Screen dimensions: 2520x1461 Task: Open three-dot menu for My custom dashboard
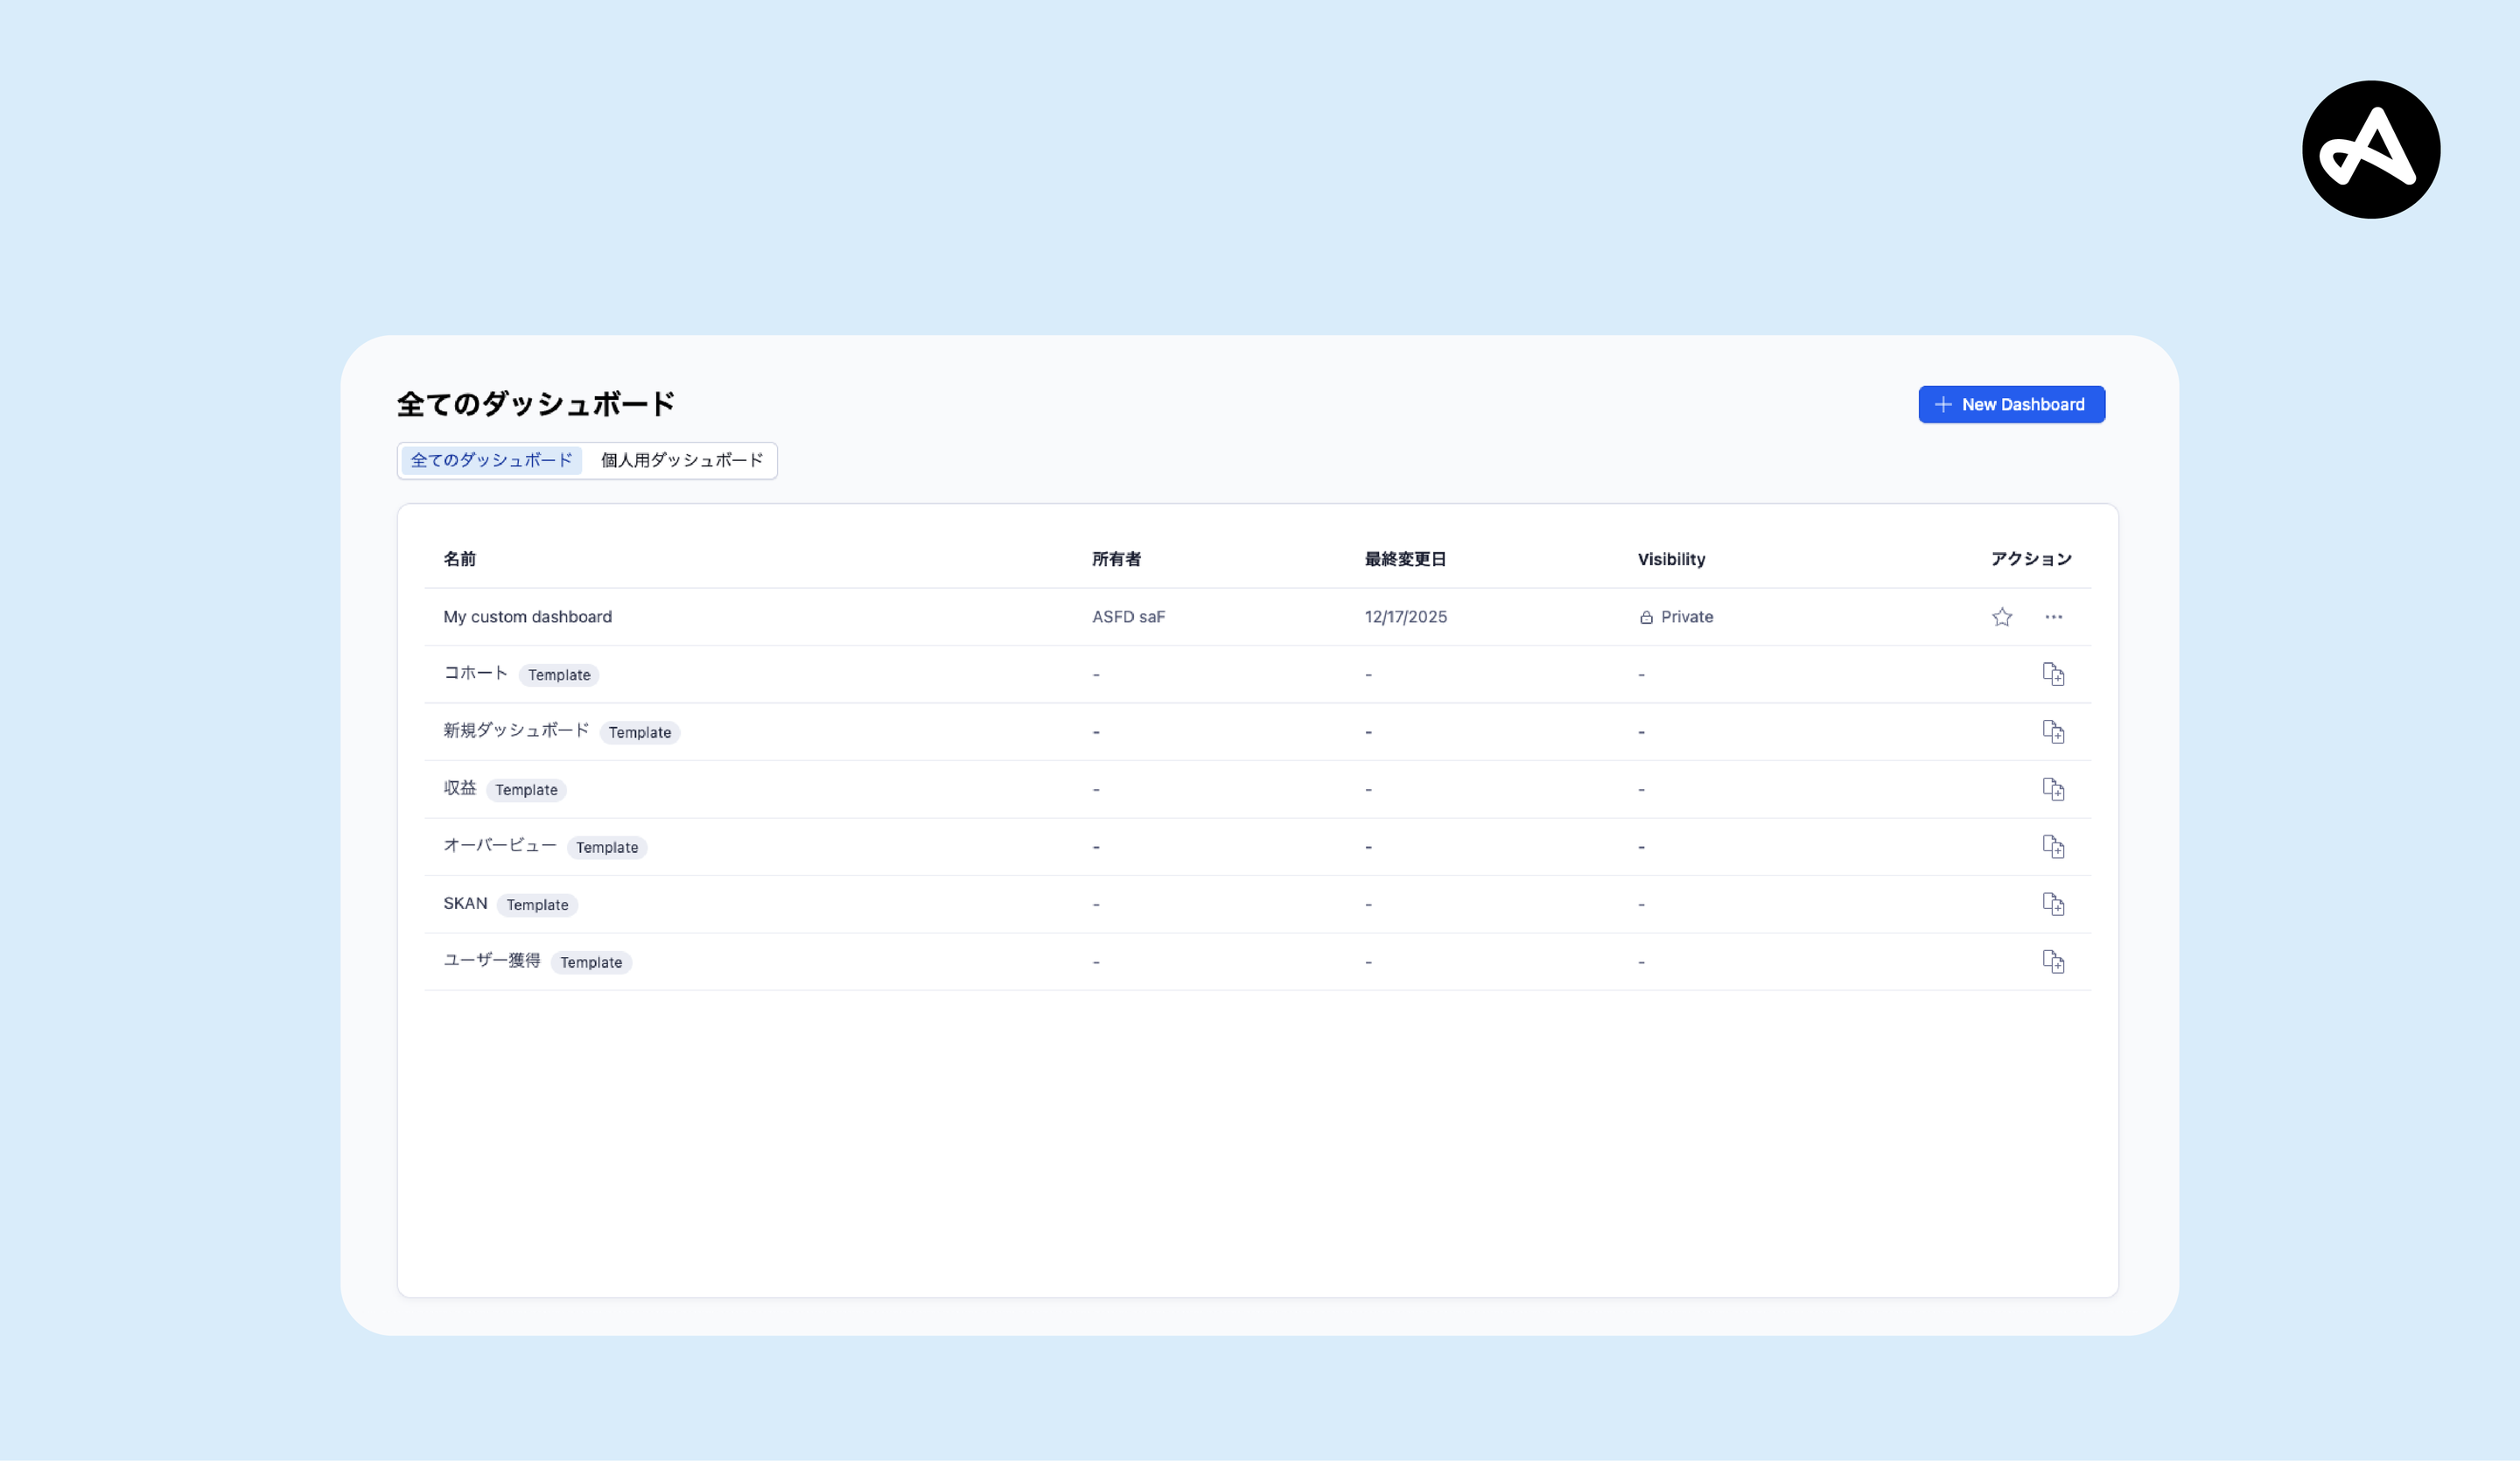coord(2053,617)
